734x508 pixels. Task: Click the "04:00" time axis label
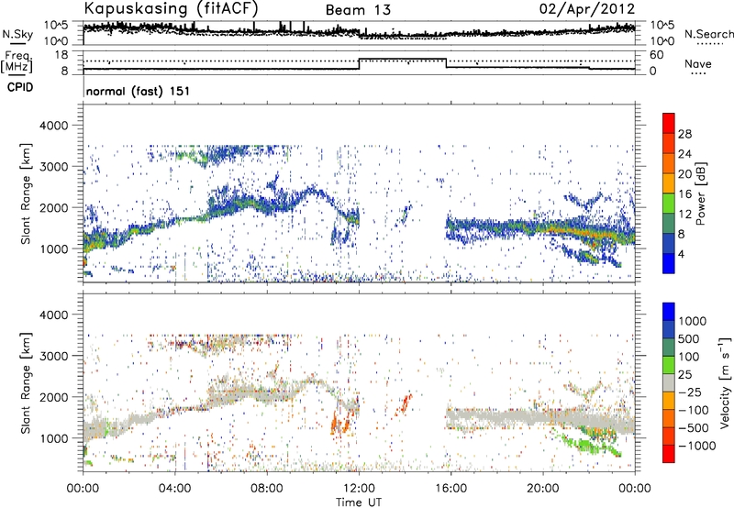point(175,489)
